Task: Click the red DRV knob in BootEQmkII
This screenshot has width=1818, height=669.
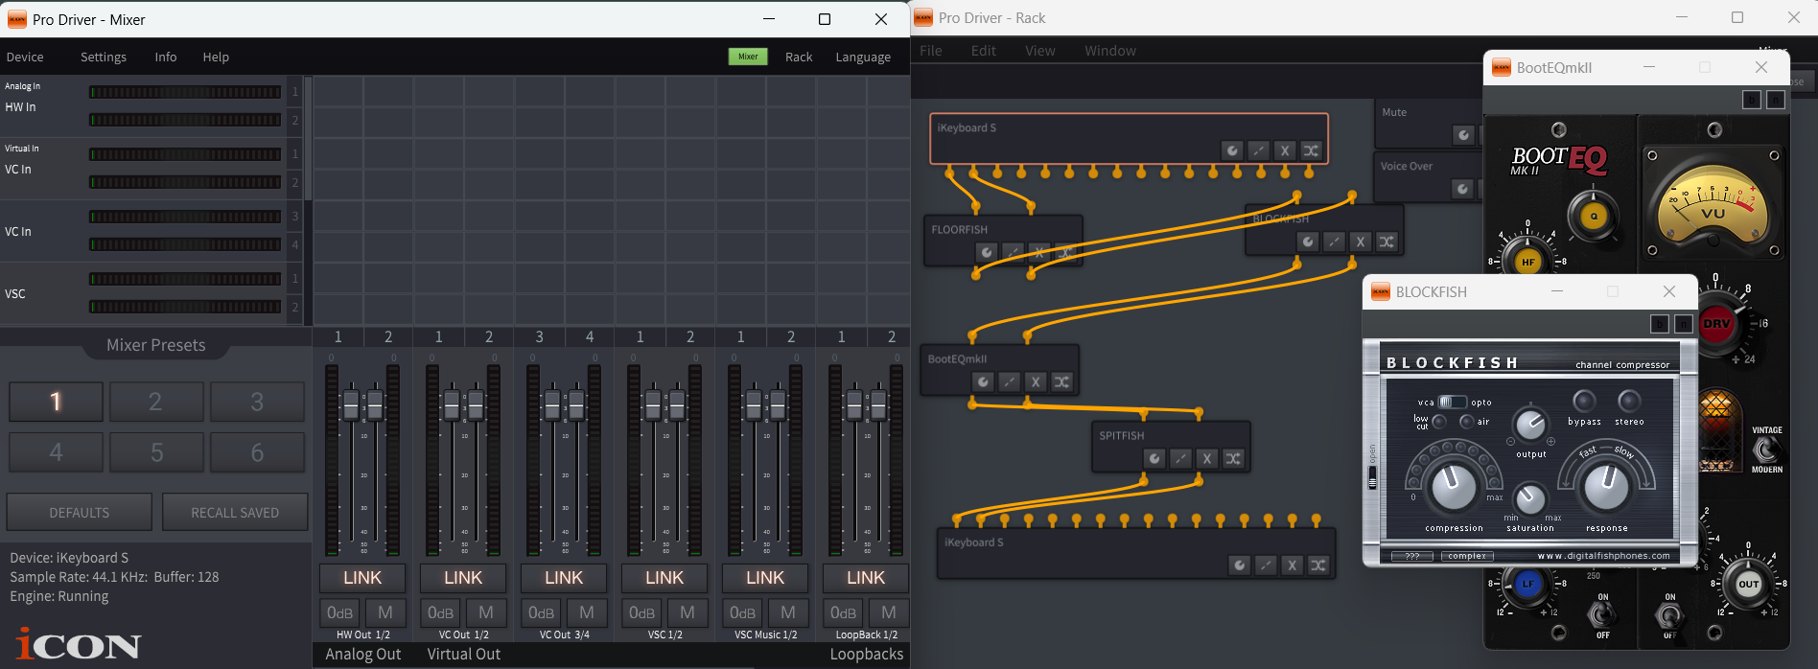Action: point(1716,324)
